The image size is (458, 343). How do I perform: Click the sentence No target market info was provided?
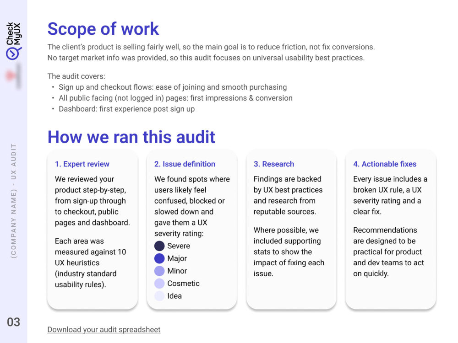(x=206, y=58)
